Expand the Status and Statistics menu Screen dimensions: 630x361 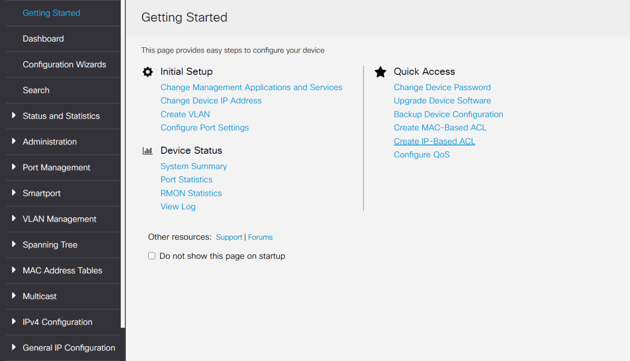point(14,116)
